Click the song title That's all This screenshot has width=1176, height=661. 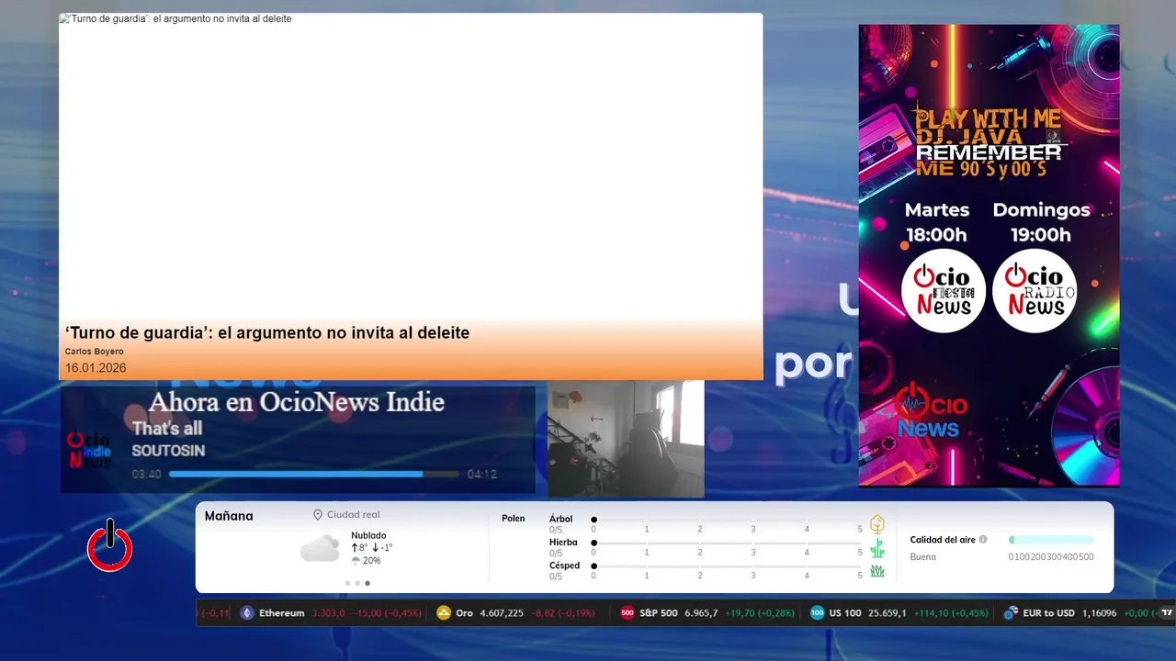(167, 429)
